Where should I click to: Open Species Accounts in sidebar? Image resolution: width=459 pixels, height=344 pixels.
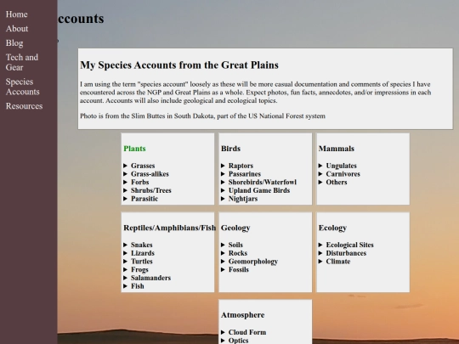click(23, 87)
